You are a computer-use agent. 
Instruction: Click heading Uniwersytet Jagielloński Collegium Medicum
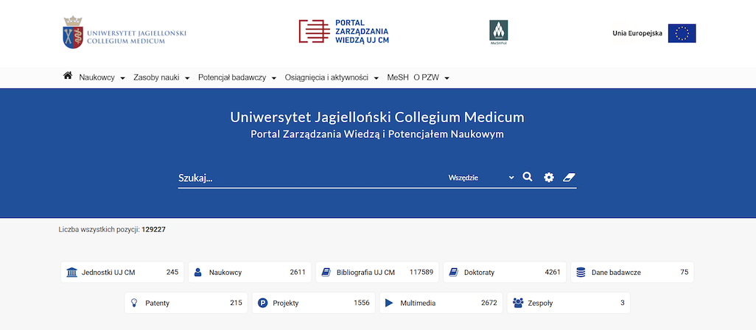pyautogui.click(x=377, y=117)
